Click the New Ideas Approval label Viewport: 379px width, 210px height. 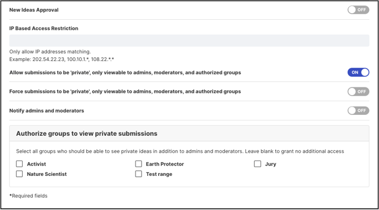tap(34, 10)
